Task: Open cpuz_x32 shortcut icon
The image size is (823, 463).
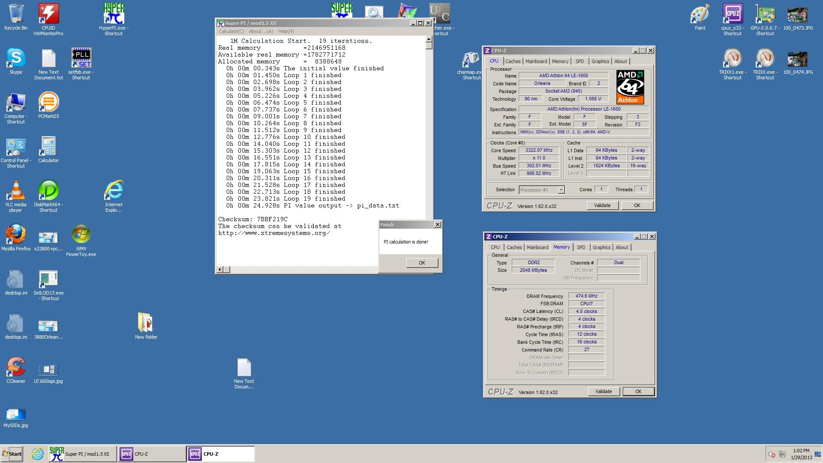Action: [x=733, y=19]
